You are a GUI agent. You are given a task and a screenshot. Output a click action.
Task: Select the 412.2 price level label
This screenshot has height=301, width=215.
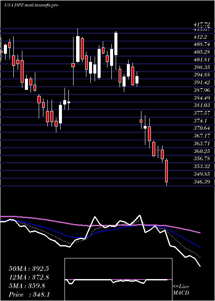201,37
